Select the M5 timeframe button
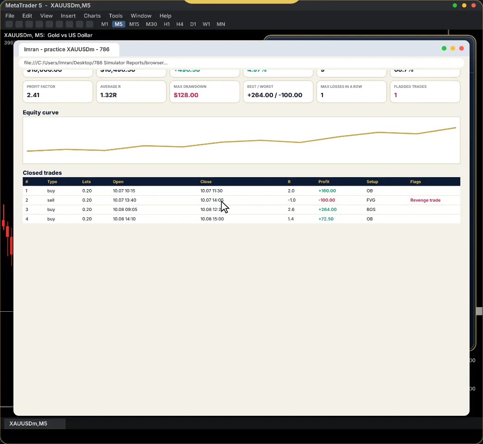This screenshot has width=483, height=444. (118, 24)
